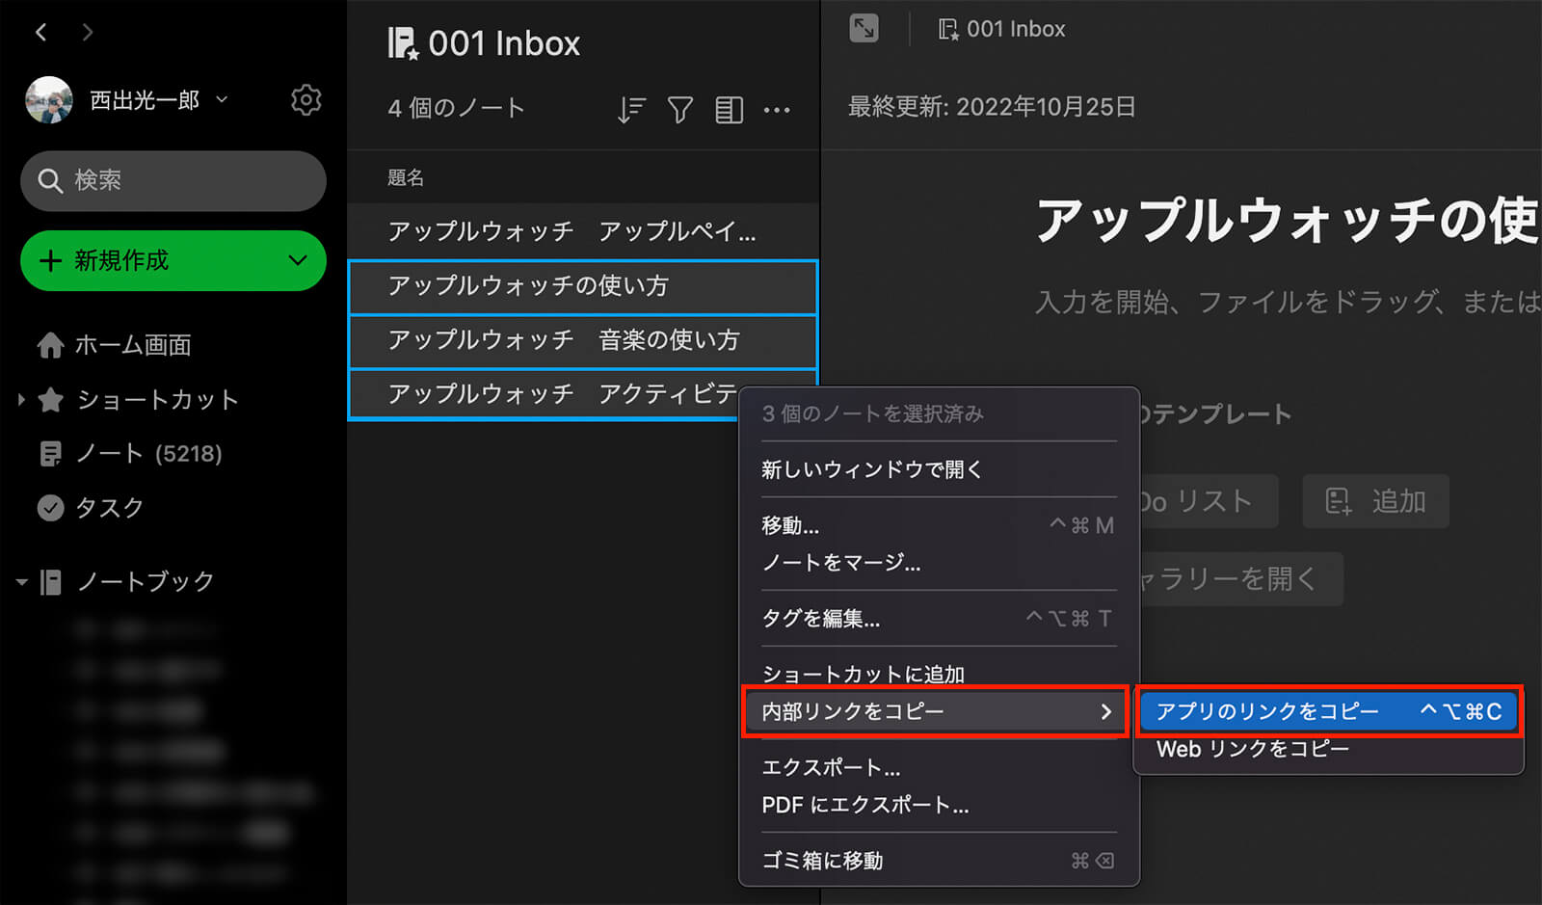Expand the note with the arrows icon
This screenshot has height=905, width=1542.
(x=864, y=29)
